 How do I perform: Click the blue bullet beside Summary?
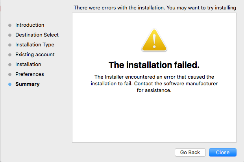tap(10, 84)
